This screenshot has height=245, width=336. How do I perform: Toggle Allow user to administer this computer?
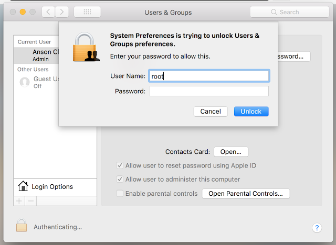coord(120,179)
